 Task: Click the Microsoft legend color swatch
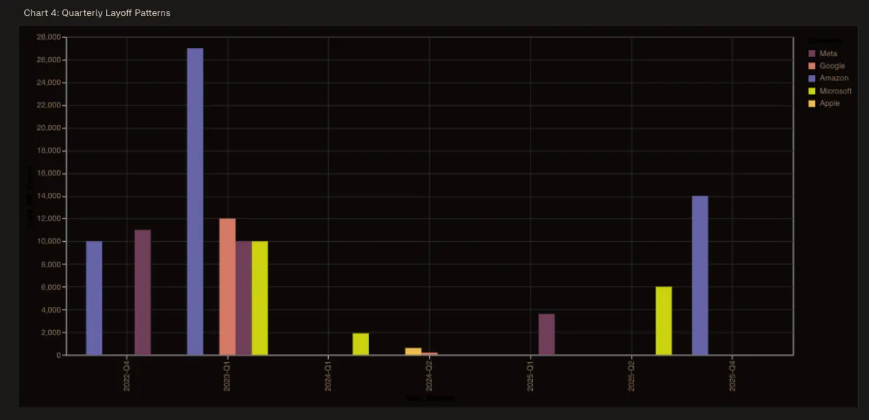click(811, 91)
